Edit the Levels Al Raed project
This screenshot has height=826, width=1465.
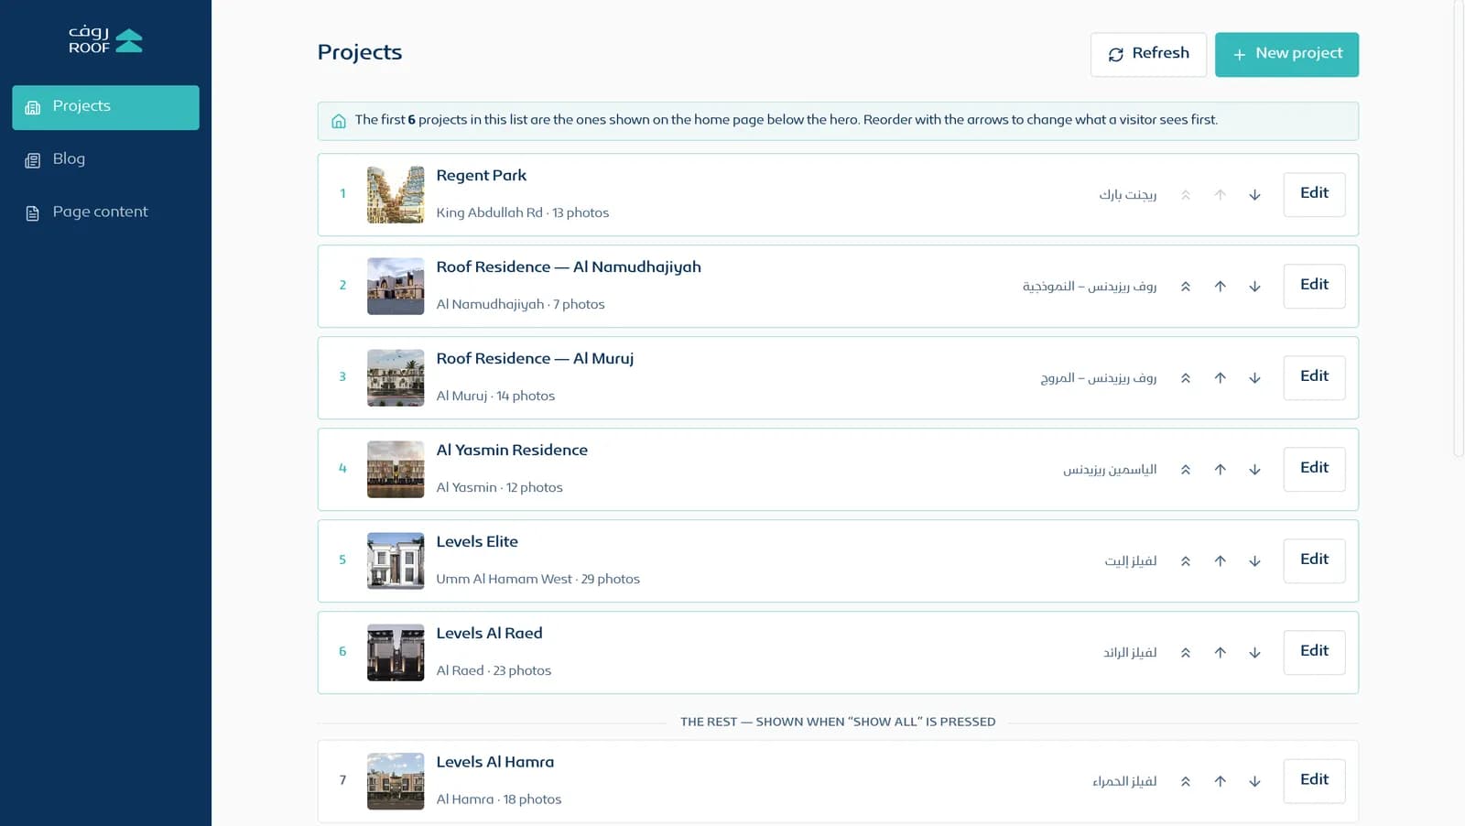1314,652
